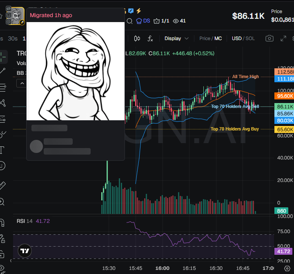
Task: Click the 'All Time High' line label
Action: (245, 76)
